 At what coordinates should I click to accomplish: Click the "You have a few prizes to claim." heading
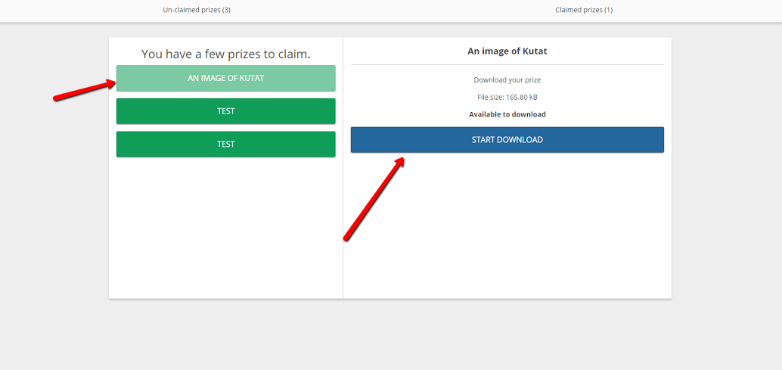pos(226,54)
